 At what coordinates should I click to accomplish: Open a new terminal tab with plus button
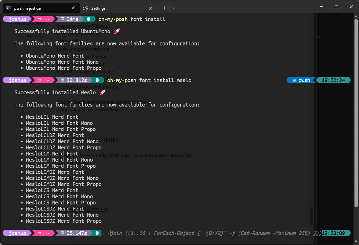164,8
